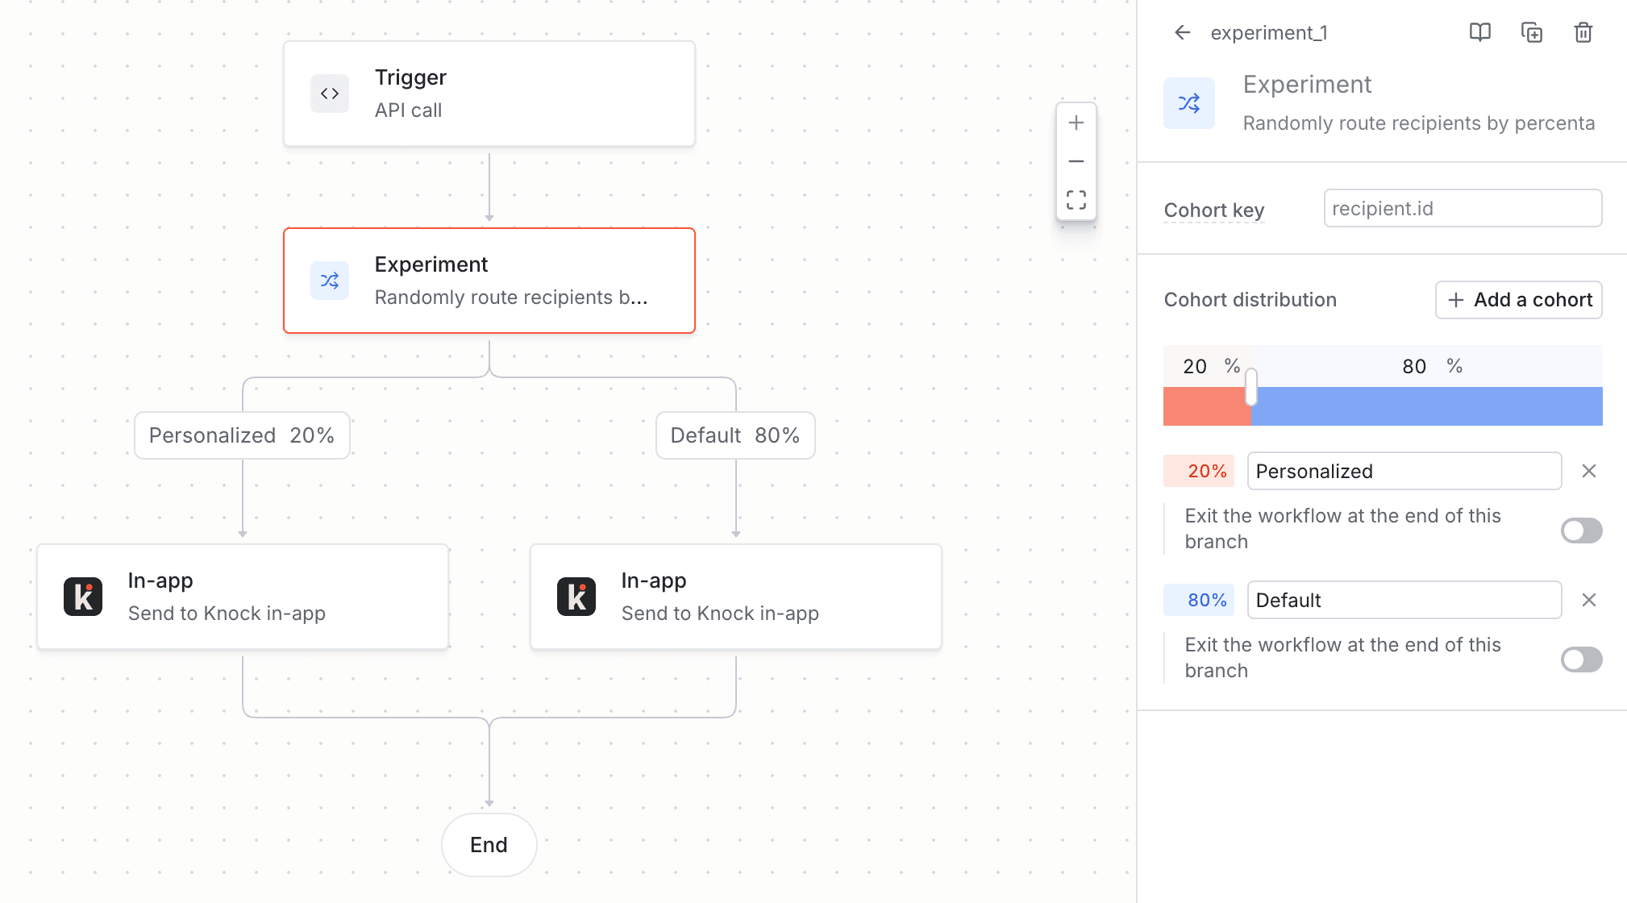Click the Knock logo on the left In-app node
The height and width of the screenshot is (903, 1627).
[x=84, y=596]
